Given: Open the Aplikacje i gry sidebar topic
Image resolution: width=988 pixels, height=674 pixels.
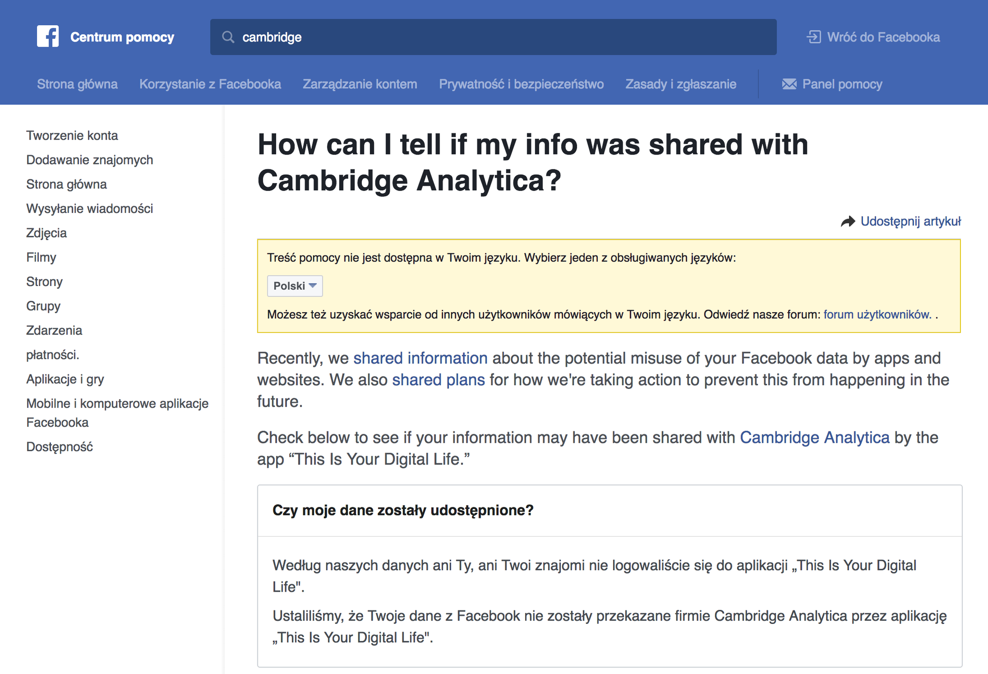Looking at the screenshot, I should click(x=65, y=379).
